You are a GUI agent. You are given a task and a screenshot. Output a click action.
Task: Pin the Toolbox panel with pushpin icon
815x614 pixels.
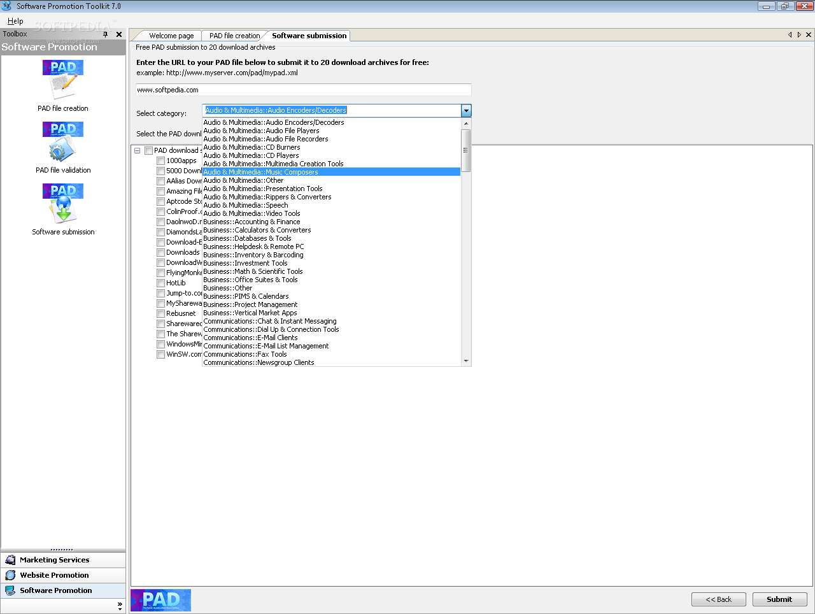[106, 34]
